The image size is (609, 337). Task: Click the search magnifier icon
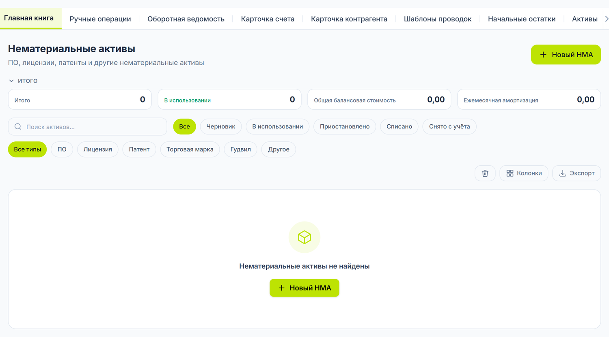pyautogui.click(x=18, y=127)
